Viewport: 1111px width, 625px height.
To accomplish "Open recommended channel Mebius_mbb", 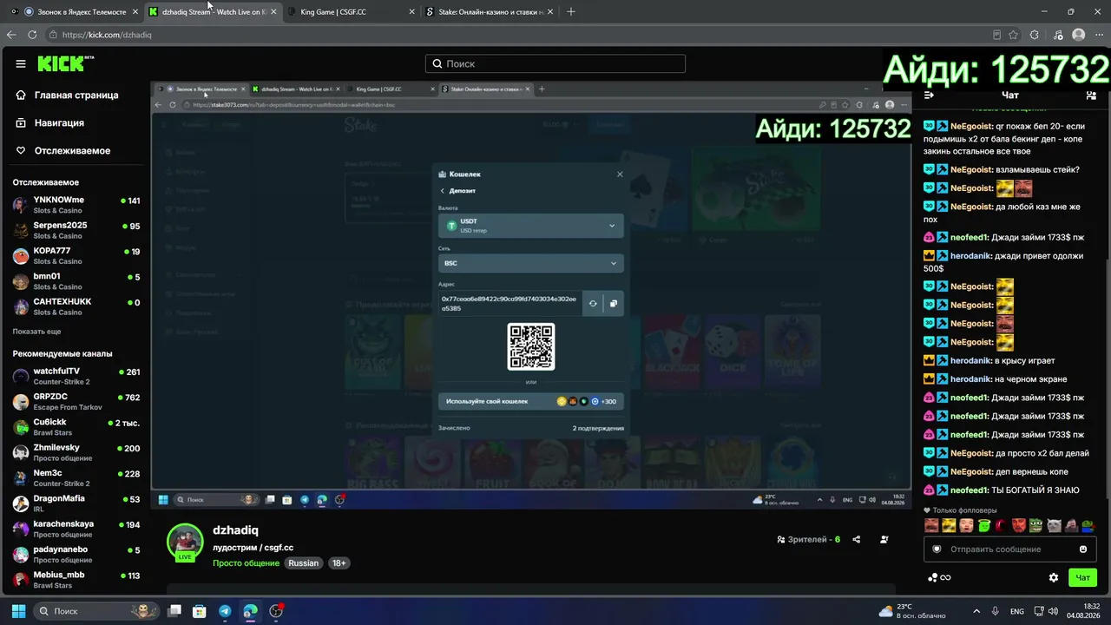I will coord(76,579).
